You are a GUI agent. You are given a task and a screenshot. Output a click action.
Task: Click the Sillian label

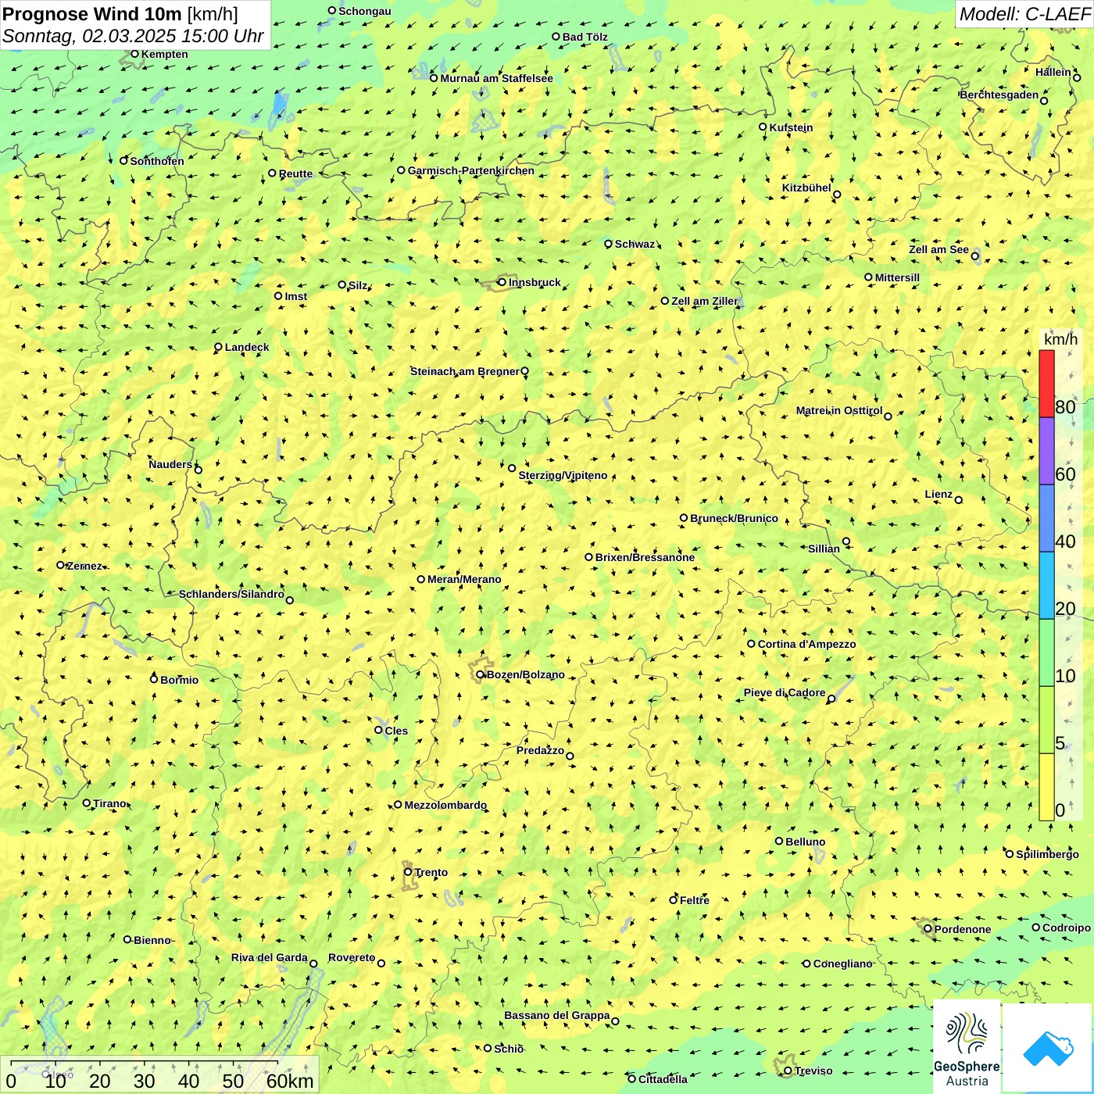pos(824,549)
